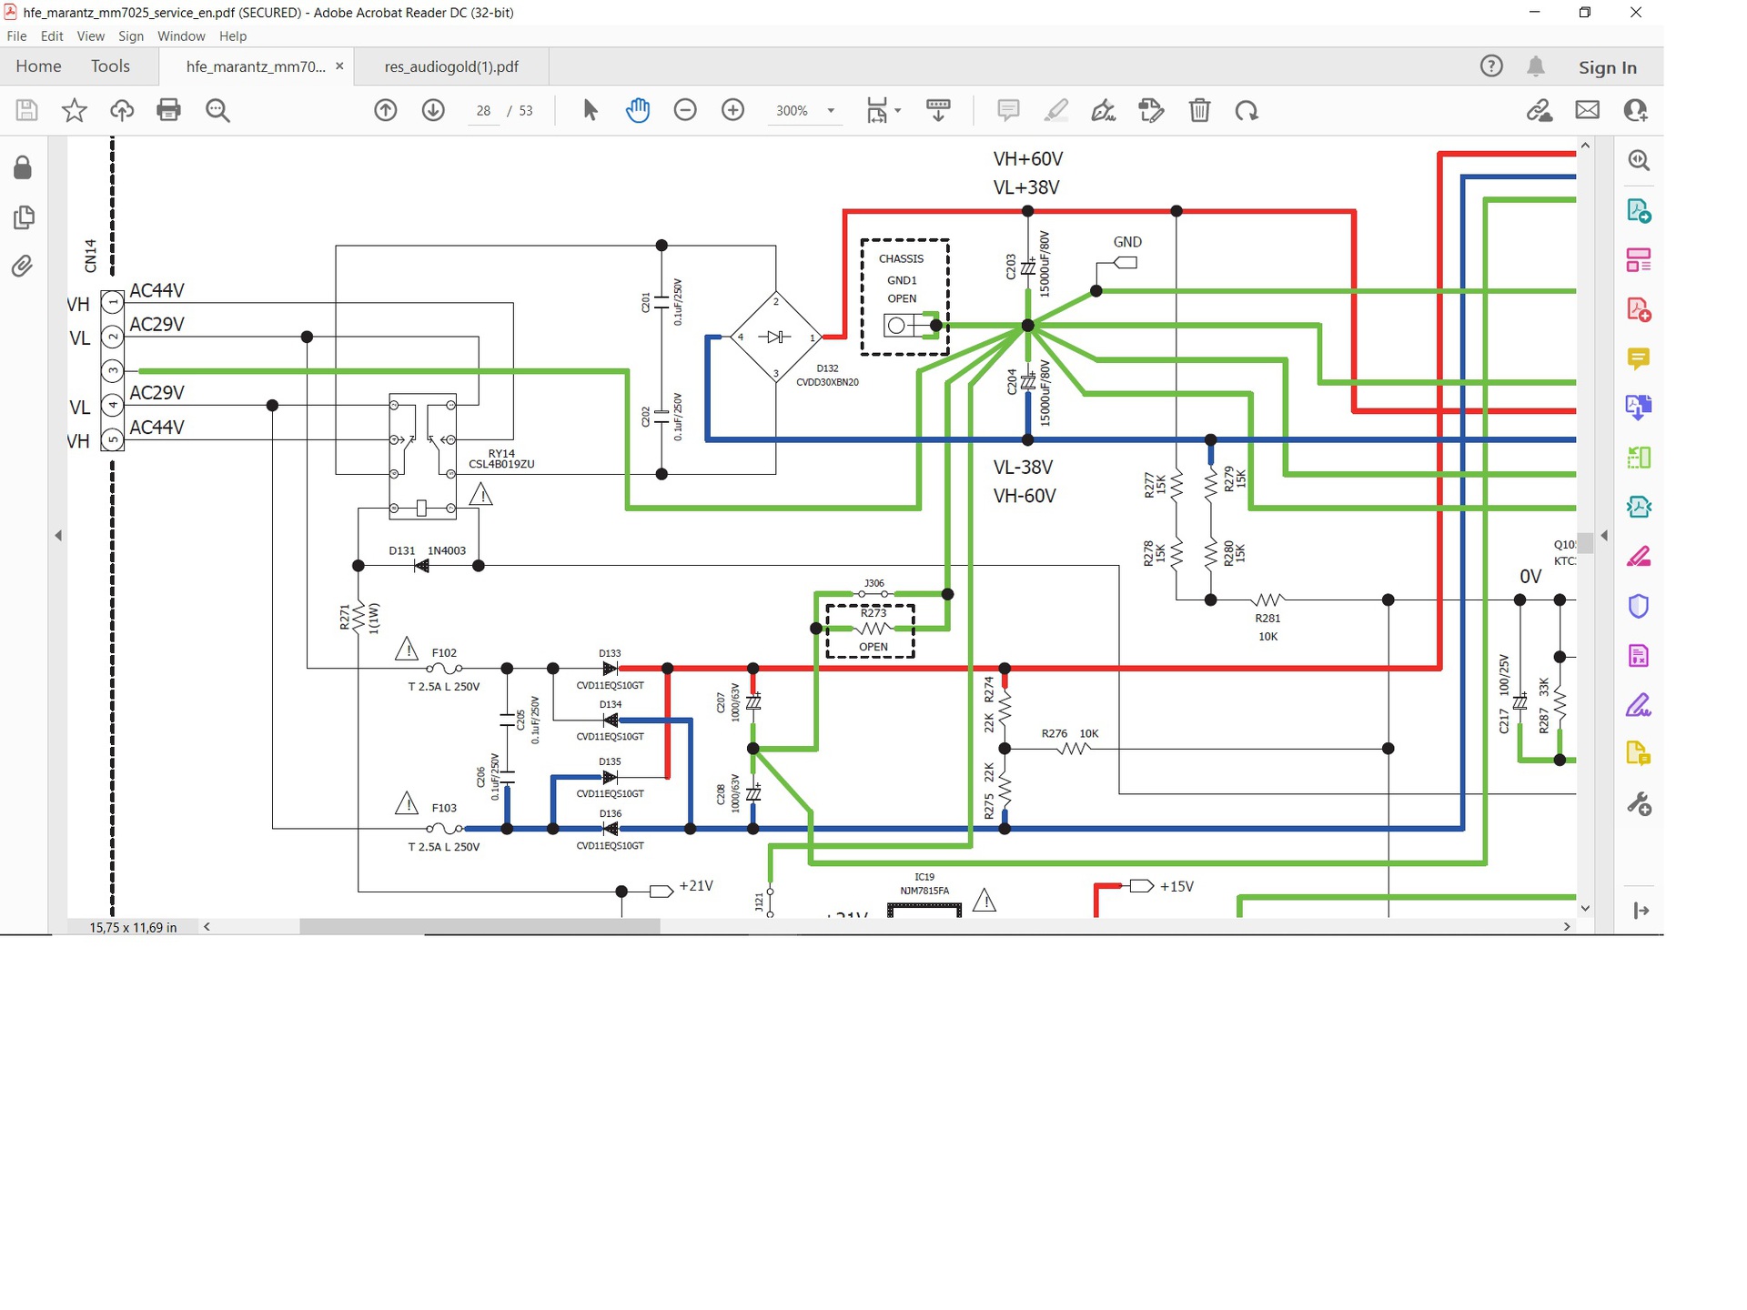The image size is (1747, 1310).
Task: Go to previous page arrow
Action: 386,110
